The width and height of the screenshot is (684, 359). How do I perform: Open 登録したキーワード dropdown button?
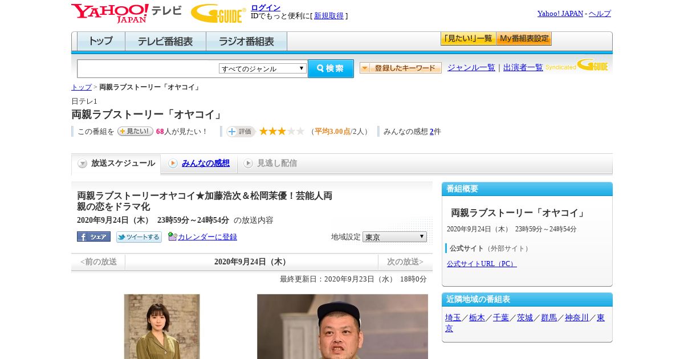(x=401, y=68)
